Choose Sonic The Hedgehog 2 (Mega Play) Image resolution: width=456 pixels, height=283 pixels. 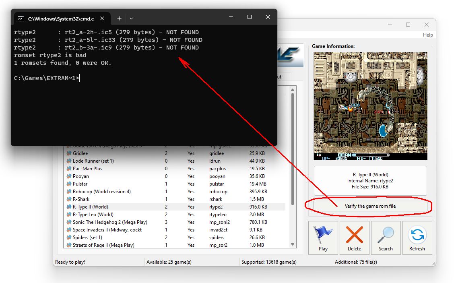(109, 222)
